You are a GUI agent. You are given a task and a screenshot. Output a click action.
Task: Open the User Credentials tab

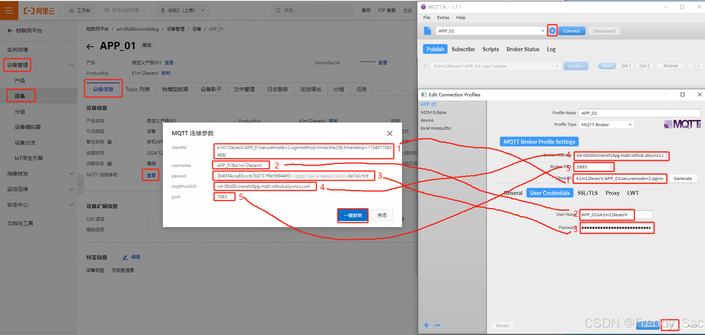click(550, 193)
